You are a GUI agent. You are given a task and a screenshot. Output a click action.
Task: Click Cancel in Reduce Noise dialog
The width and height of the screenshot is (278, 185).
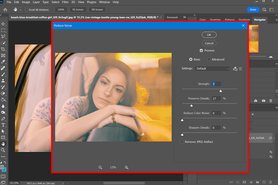[x=209, y=43]
